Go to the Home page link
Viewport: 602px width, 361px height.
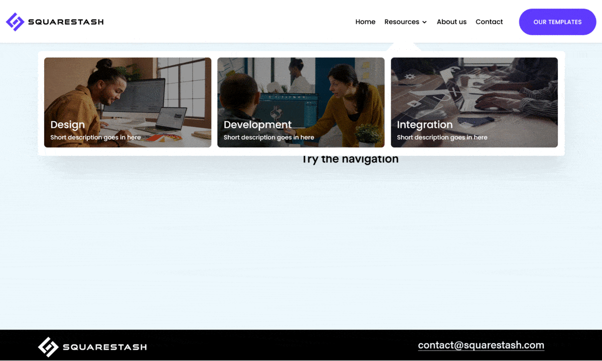(x=365, y=22)
